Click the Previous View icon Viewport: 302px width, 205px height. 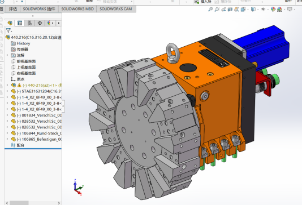(223, 9)
